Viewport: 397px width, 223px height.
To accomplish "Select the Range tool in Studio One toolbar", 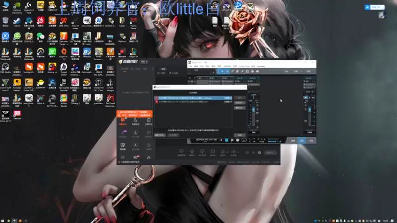I will (227, 71).
